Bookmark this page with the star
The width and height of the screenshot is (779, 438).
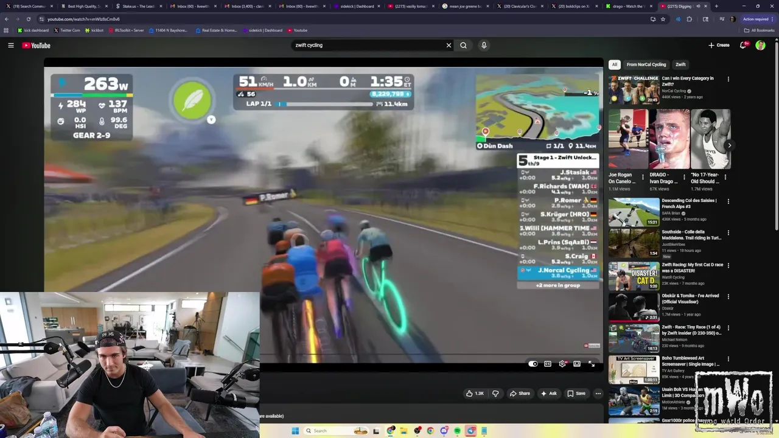(663, 19)
